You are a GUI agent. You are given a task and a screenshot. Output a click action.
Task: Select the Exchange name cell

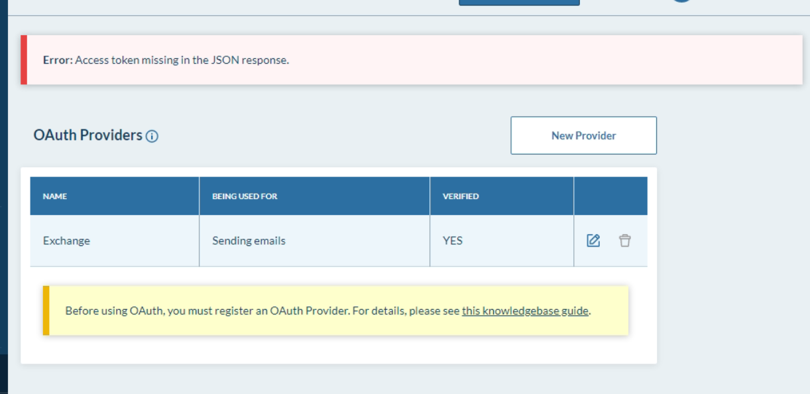click(115, 241)
